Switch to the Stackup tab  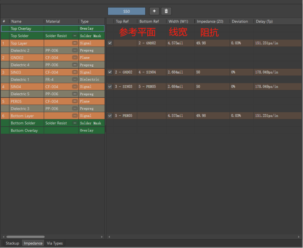(12, 243)
